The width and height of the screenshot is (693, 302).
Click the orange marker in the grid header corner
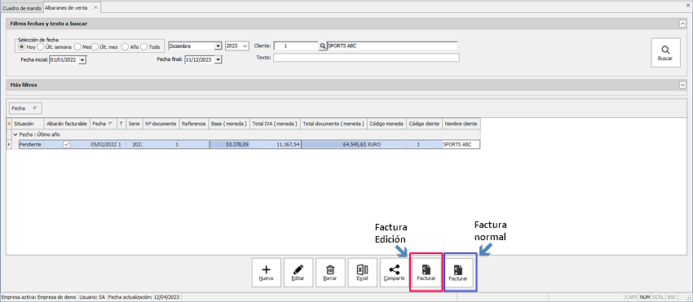[x=9, y=124]
